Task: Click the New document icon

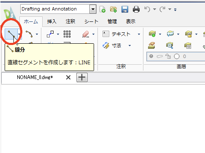Action: [102, 9]
